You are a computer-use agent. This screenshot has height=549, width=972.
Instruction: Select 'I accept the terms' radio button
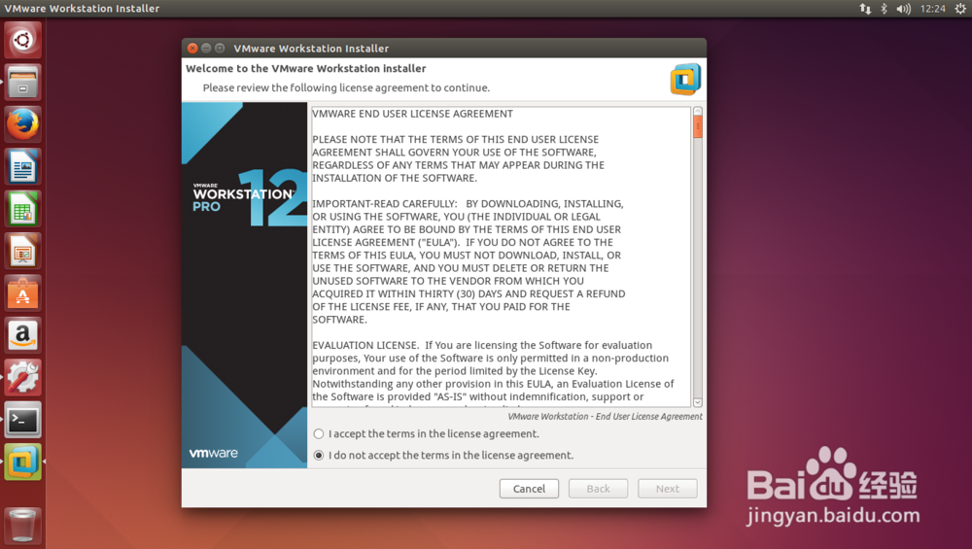tap(319, 434)
